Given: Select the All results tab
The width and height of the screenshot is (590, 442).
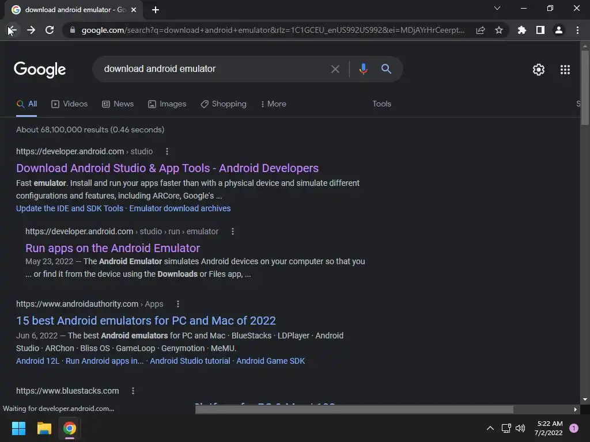Looking at the screenshot, I should pos(27,104).
